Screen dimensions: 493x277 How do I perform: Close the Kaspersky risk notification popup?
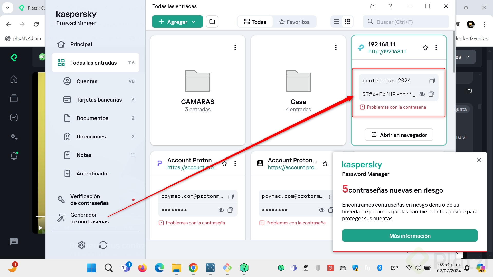coord(479,160)
